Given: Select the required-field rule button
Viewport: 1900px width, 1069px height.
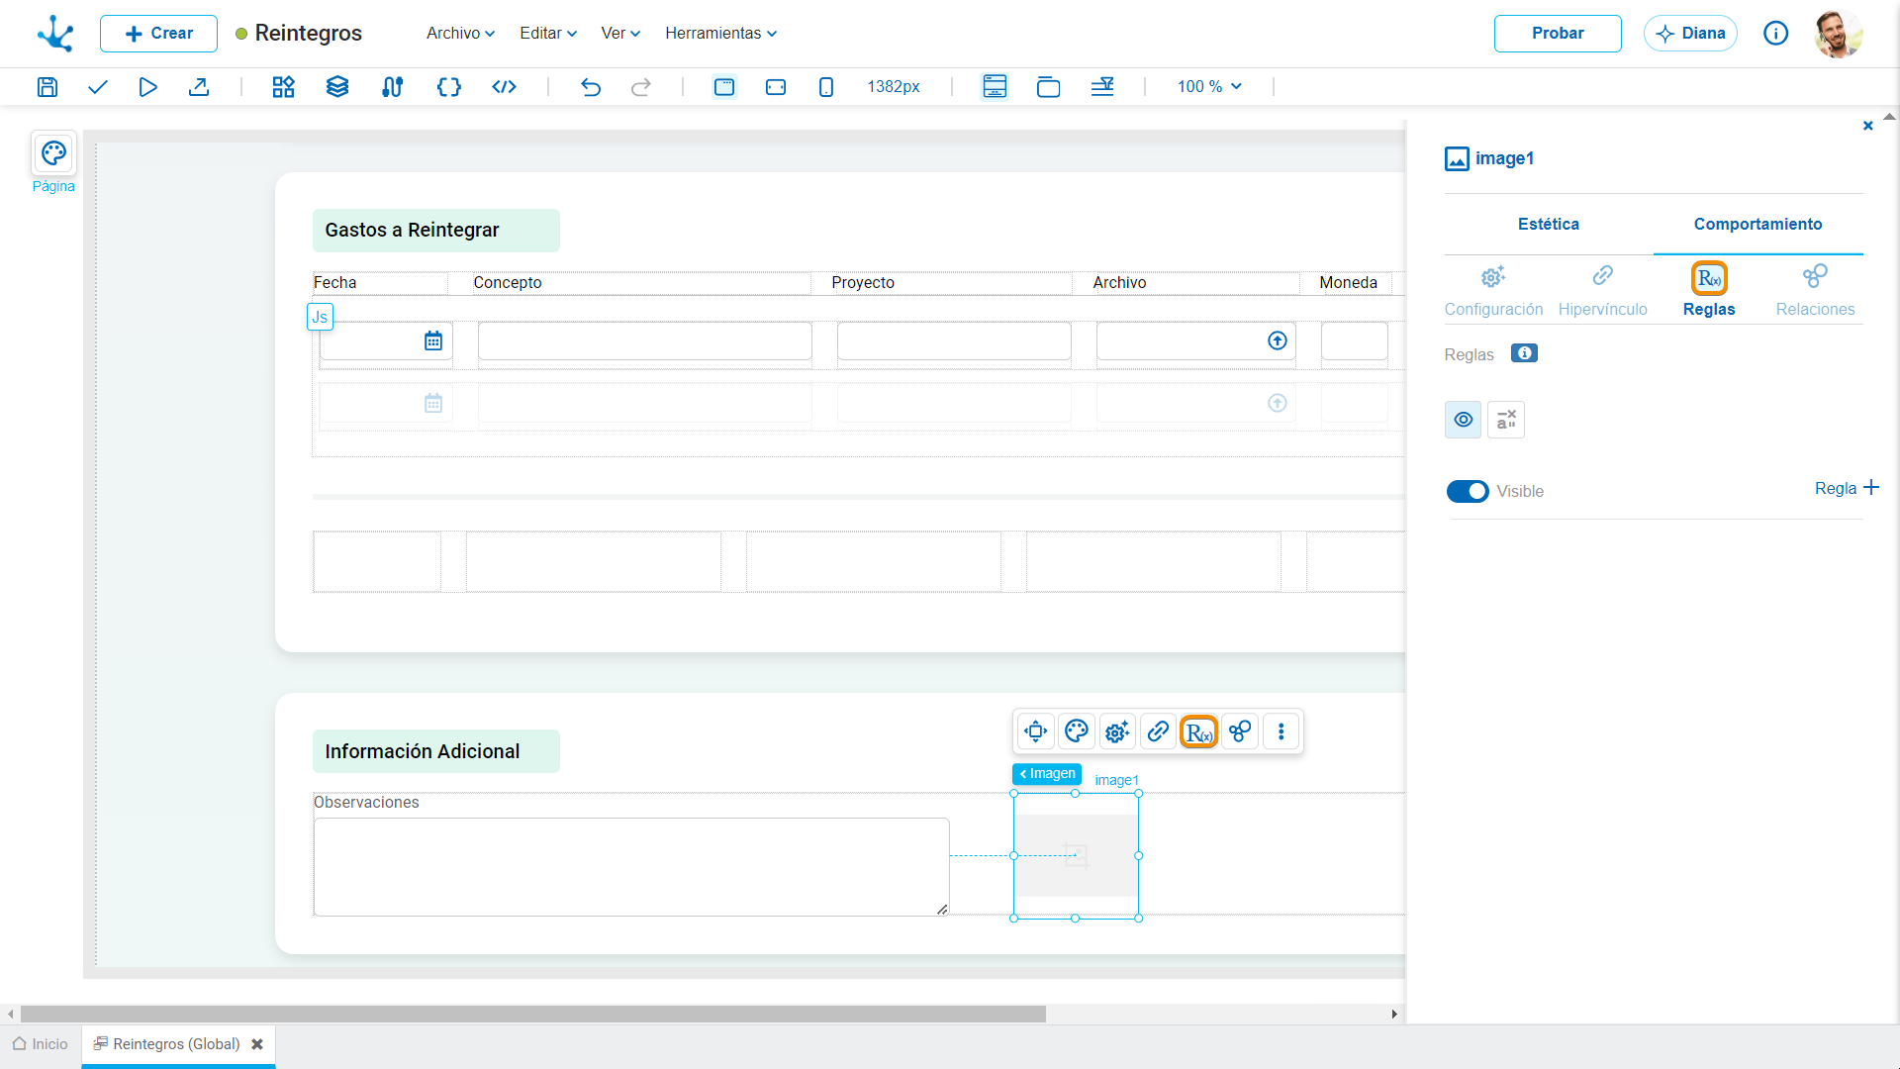Looking at the screenshot, I should tap(1506, 420).
